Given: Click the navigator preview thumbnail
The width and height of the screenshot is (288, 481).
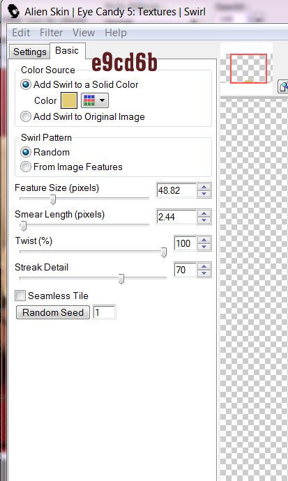Looking at the screenshot, I should 248,68.
